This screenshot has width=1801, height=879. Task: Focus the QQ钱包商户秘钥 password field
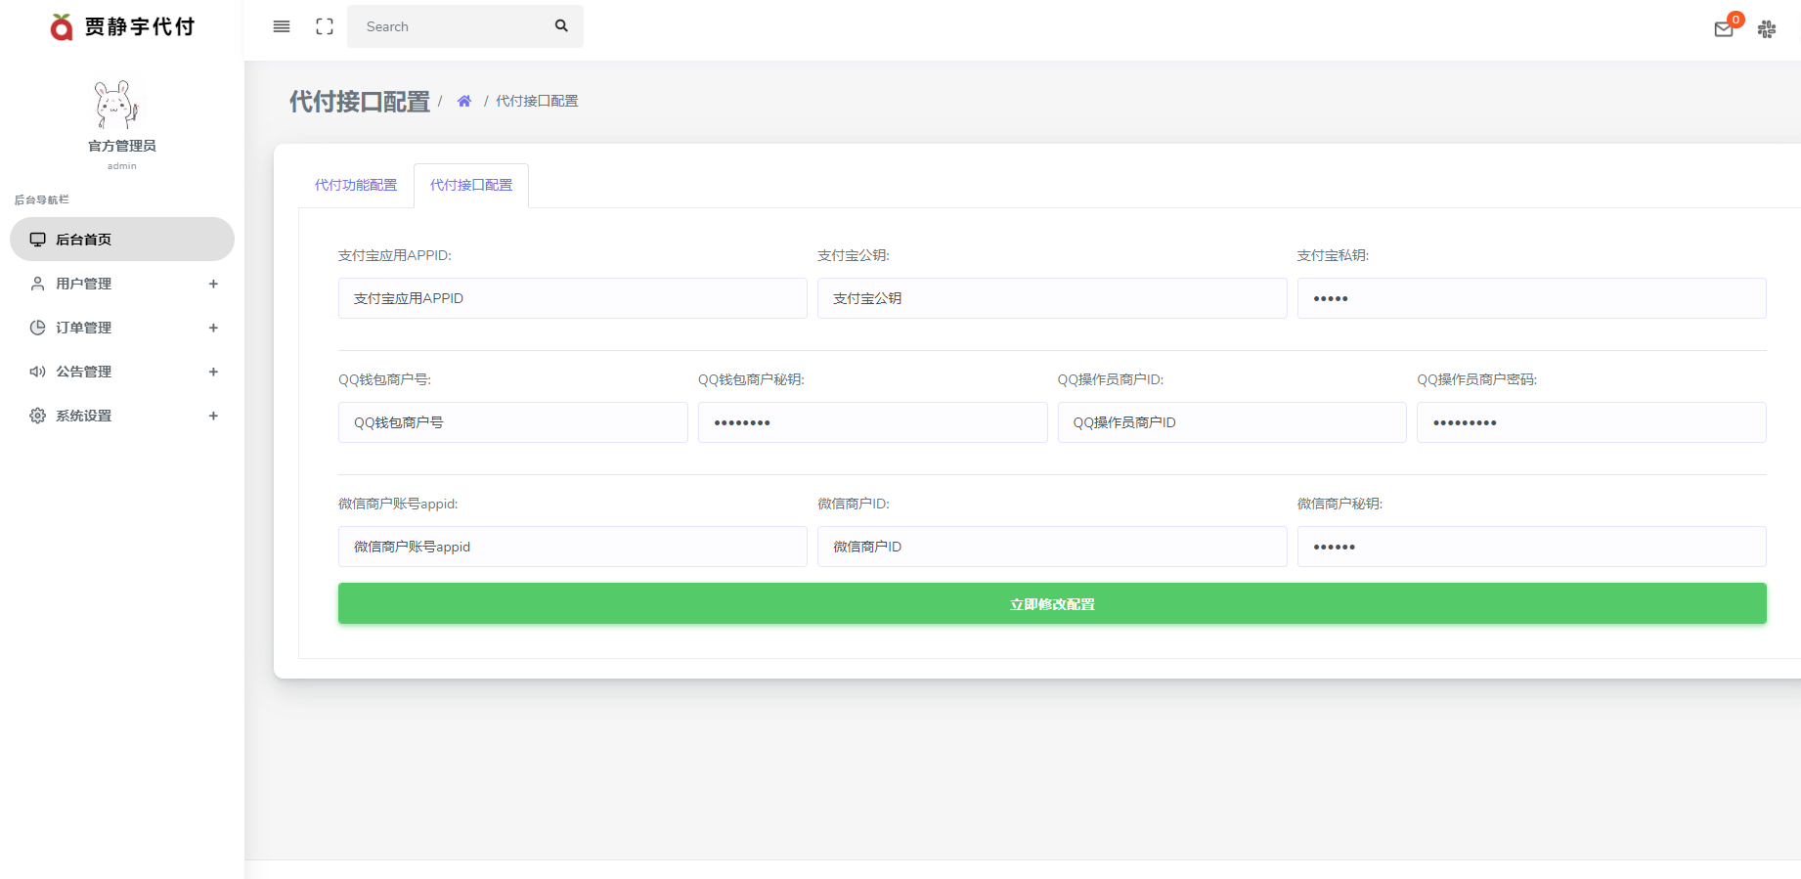[873, 422]
